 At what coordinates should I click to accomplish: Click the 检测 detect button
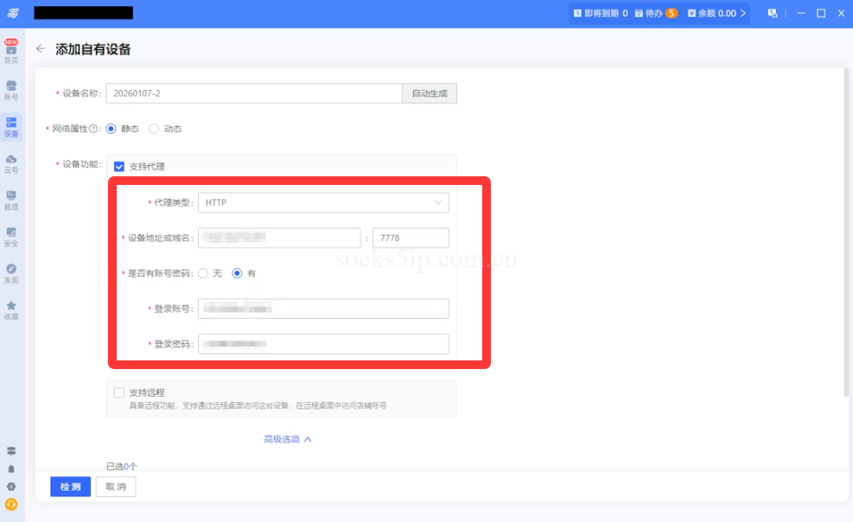tap(70, 487)
